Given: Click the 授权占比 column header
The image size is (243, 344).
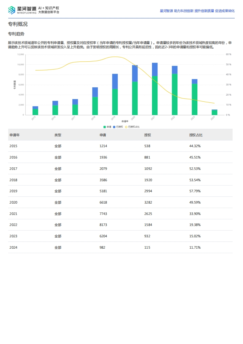Looking at the screenshot, I should coord(196,135).
